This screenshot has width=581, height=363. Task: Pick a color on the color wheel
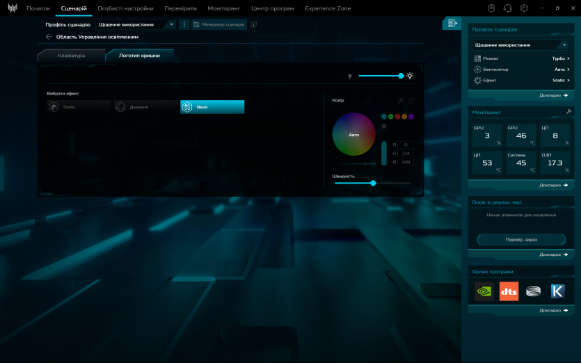coord(353,134)
